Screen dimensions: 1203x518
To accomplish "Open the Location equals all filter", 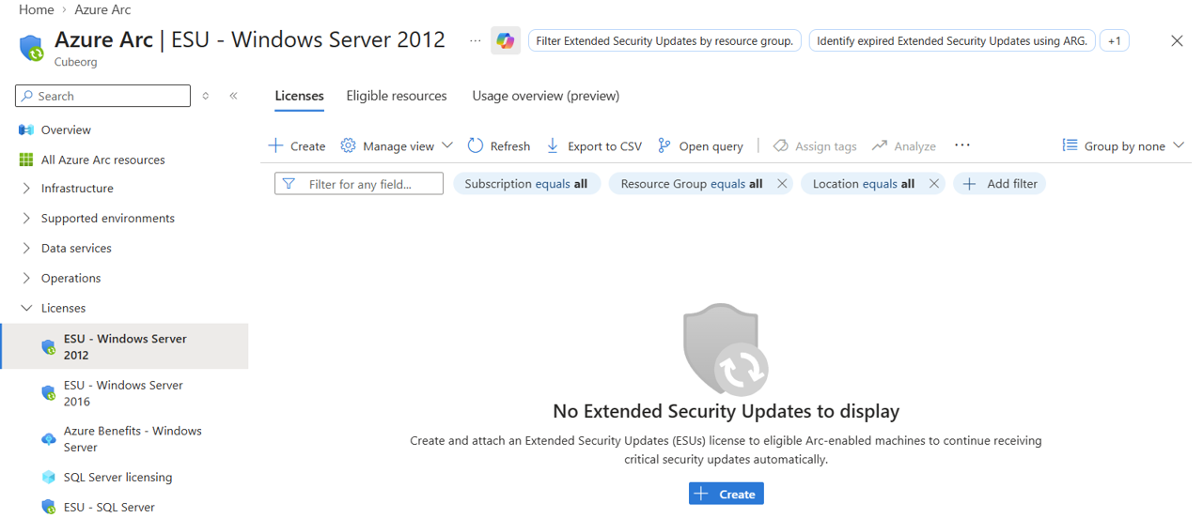I will click(864, 184).
